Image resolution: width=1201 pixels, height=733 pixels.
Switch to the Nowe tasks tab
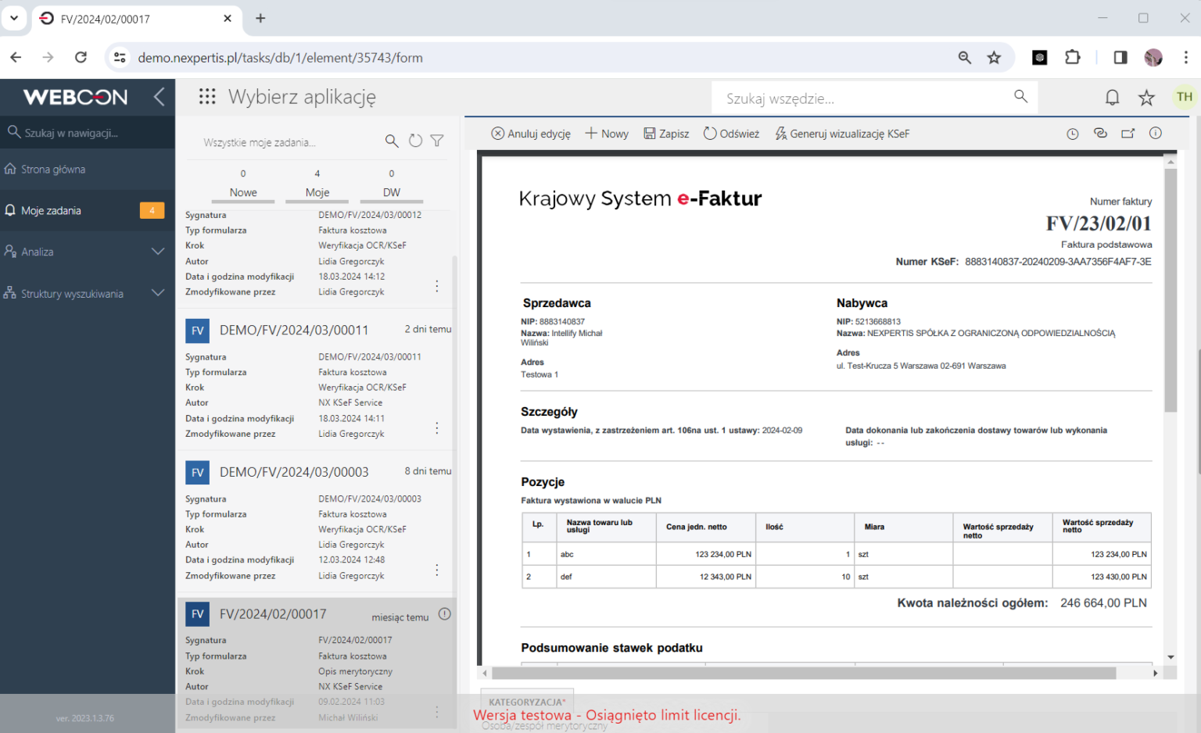click(243, 192)
